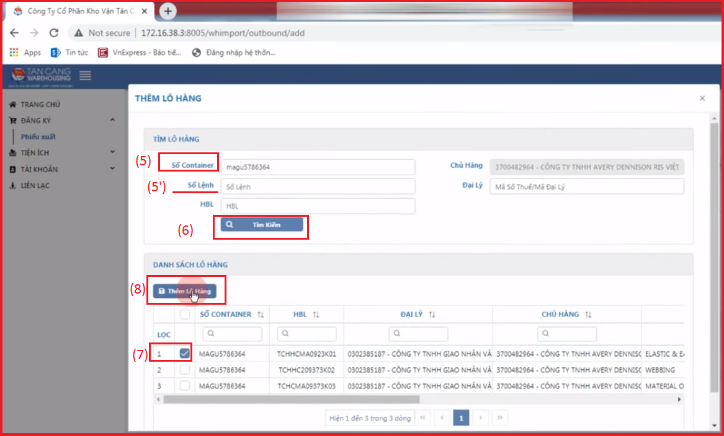Uncheck the checkbox for row 1
This screenshot has width=724, height=436.
coord(185,354)
